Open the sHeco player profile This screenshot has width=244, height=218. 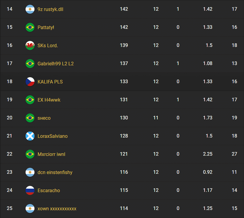click(44, 118)
